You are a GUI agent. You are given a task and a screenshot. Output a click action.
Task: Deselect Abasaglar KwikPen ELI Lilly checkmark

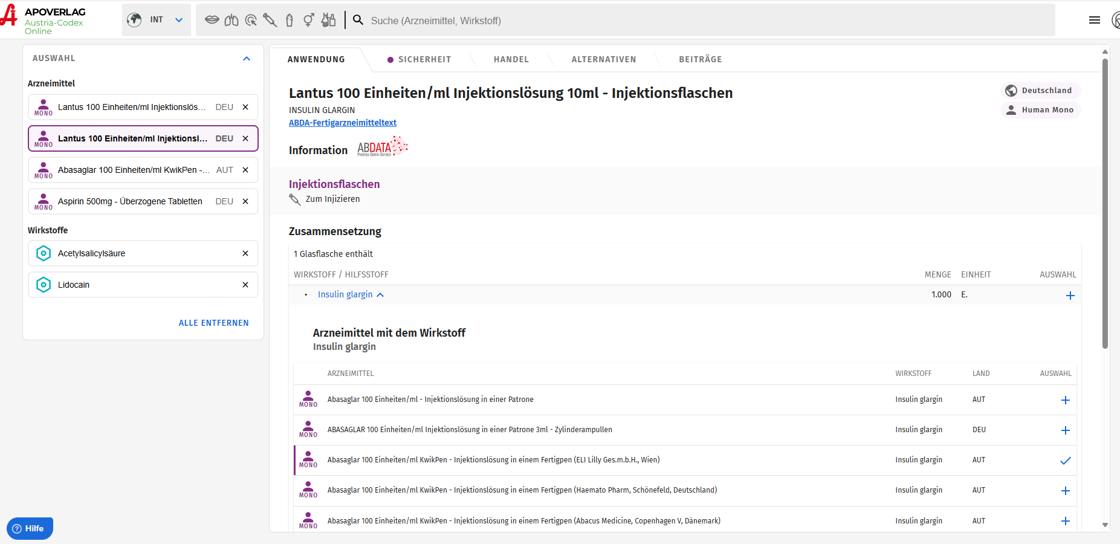[x=1065, y=461]
